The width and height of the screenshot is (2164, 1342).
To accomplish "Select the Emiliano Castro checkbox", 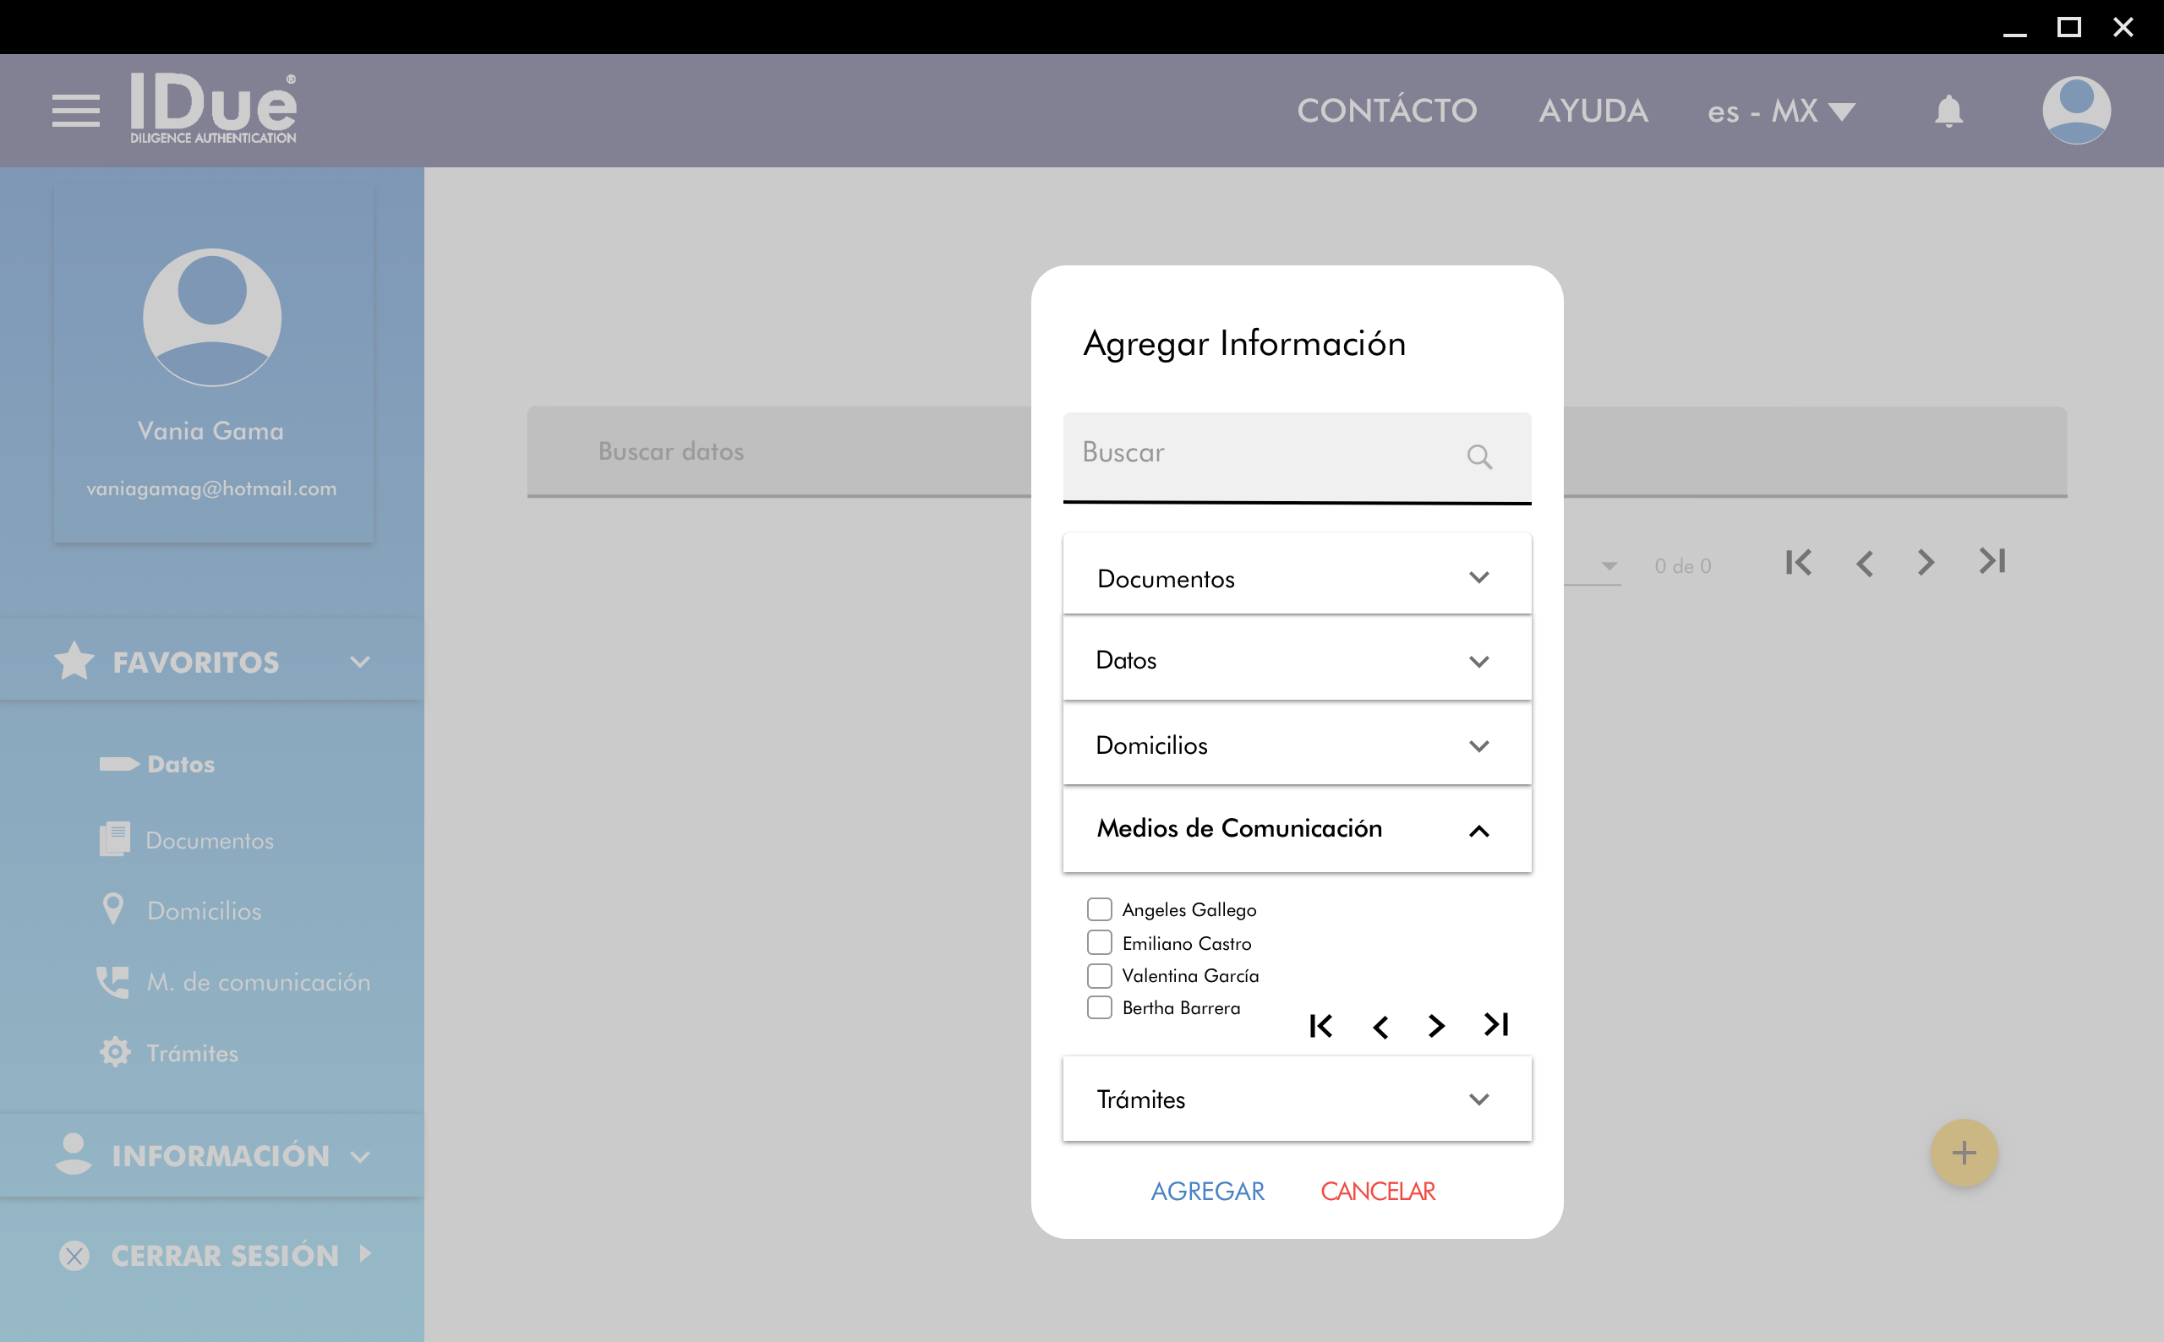I will coord(1099,942).
